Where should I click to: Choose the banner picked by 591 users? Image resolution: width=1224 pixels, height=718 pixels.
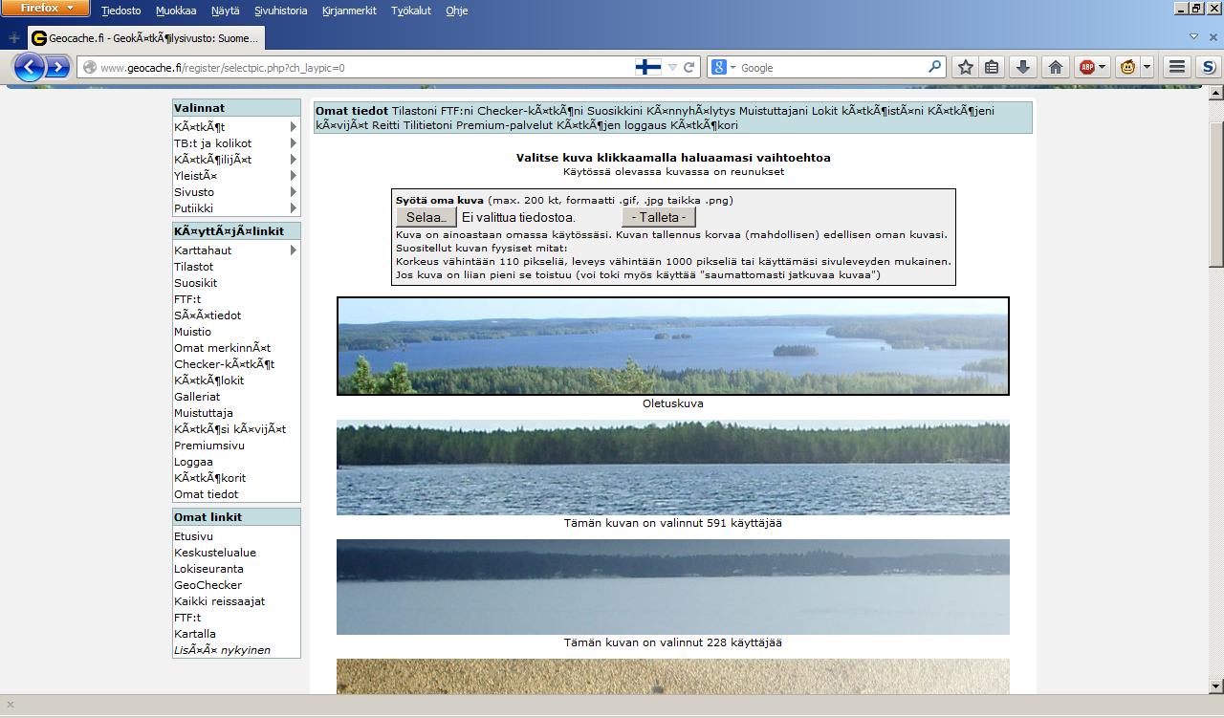click(672, 468)
